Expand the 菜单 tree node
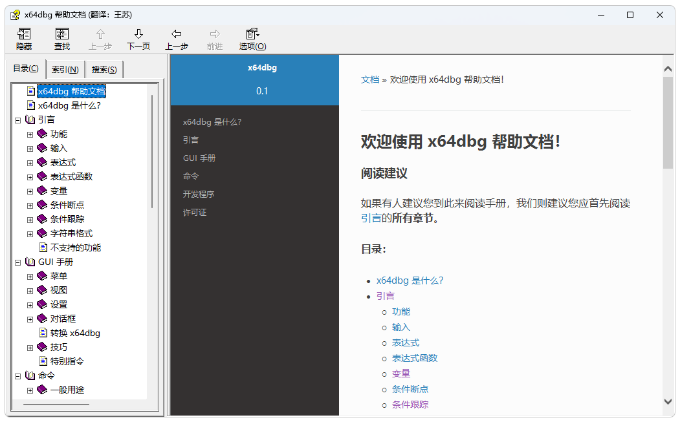680x422 pixels. (x=30, y=277)
